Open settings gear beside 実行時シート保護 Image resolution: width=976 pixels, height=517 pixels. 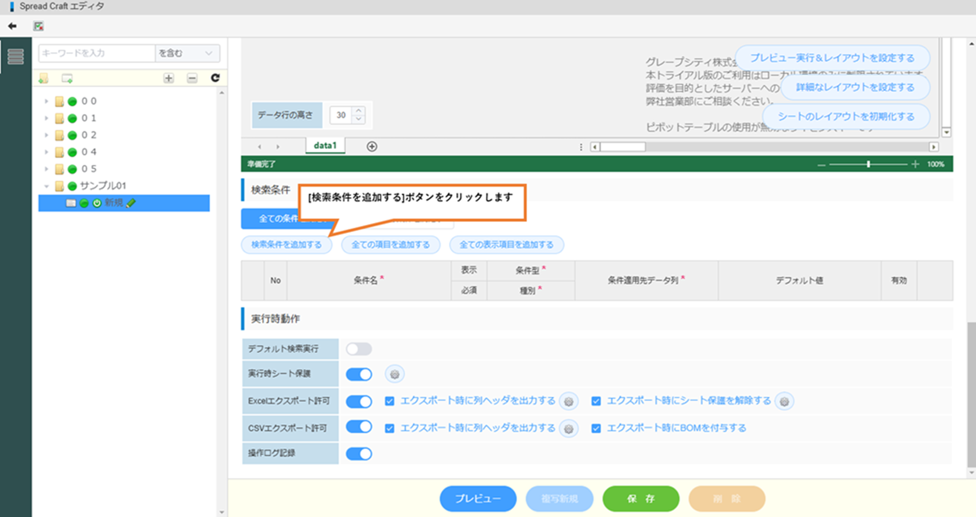pos(395,374)
